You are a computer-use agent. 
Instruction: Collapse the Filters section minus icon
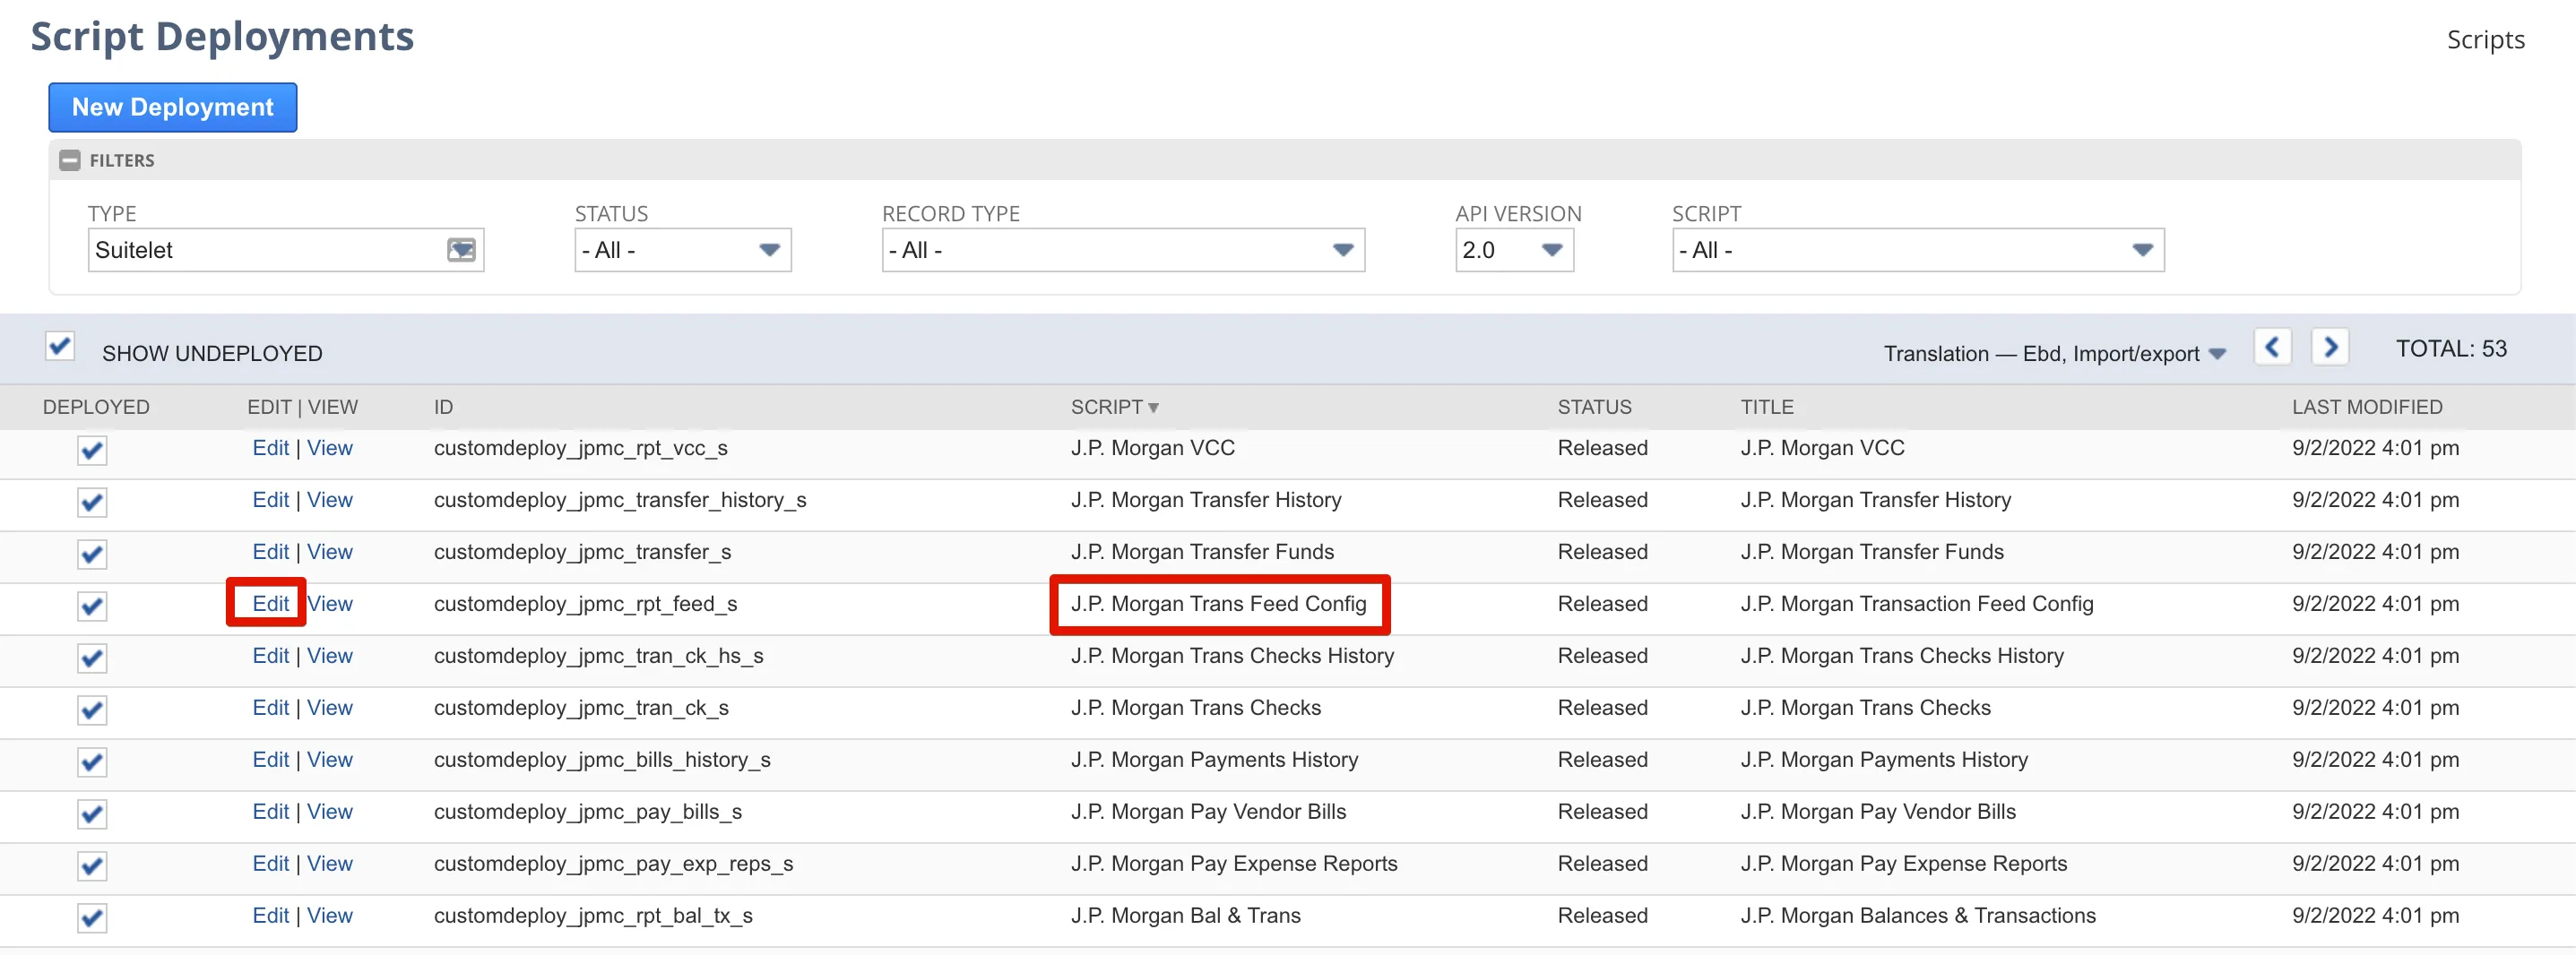69,160
